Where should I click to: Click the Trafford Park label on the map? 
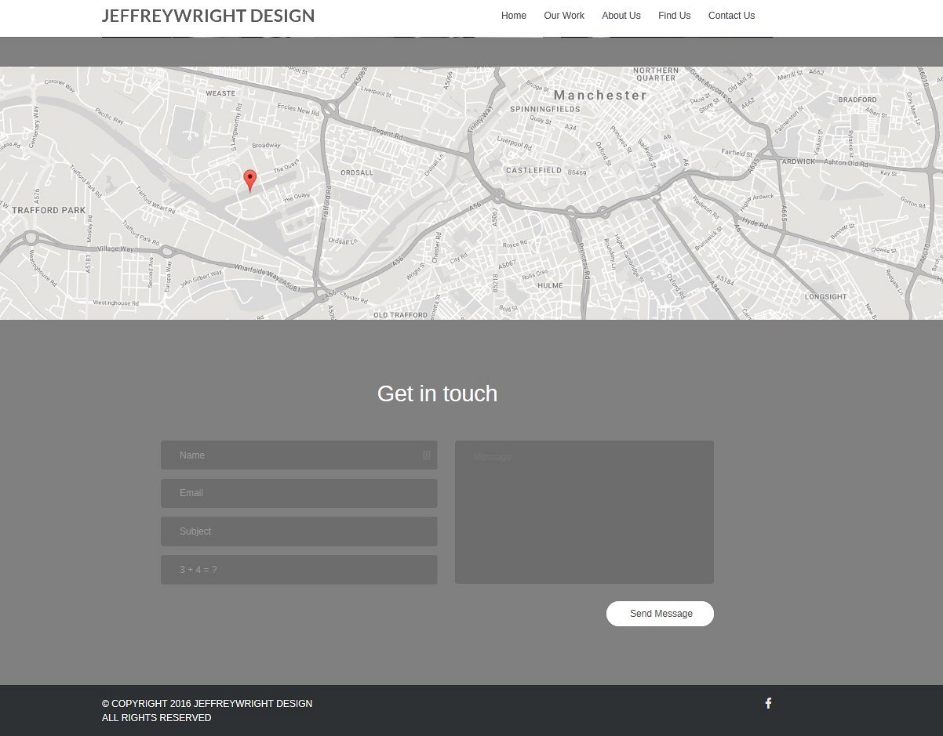pos(49,210)
